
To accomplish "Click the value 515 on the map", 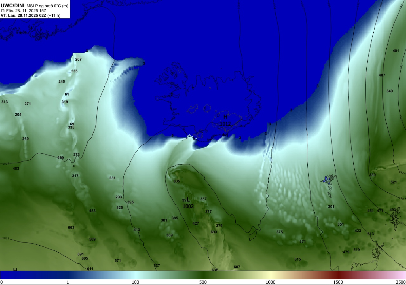I will pyautogui.click(x=298, y=259).
